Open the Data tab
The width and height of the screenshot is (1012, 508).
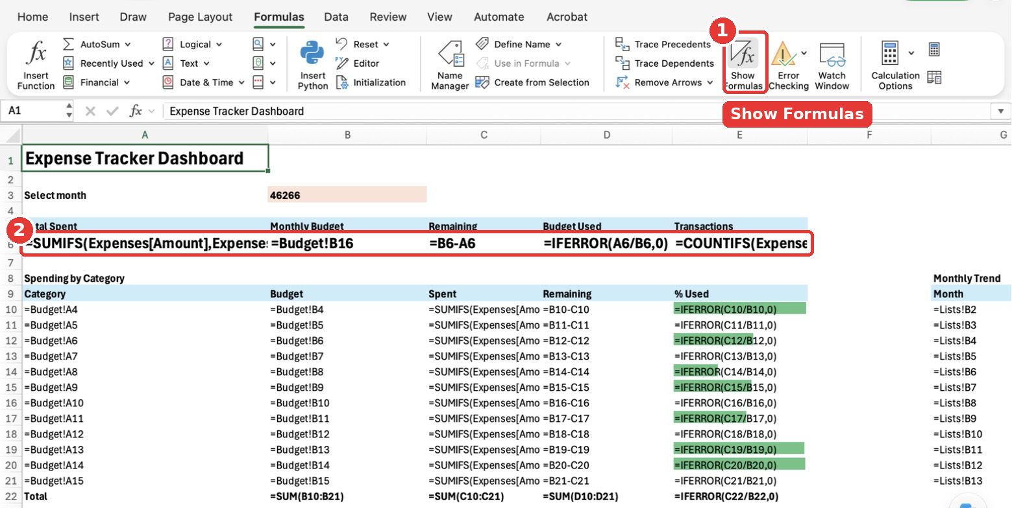[x=336, y=17]
